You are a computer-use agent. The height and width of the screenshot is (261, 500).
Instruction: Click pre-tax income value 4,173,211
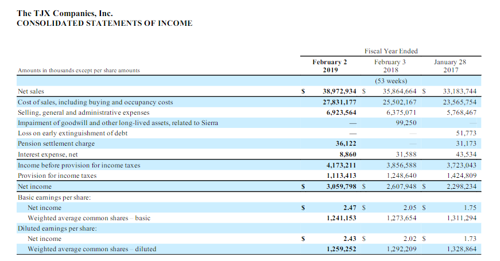click(x=341, y=165)
